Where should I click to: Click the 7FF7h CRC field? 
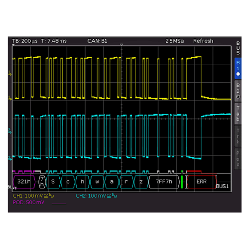pyautogui.click(x=164, y=182)
